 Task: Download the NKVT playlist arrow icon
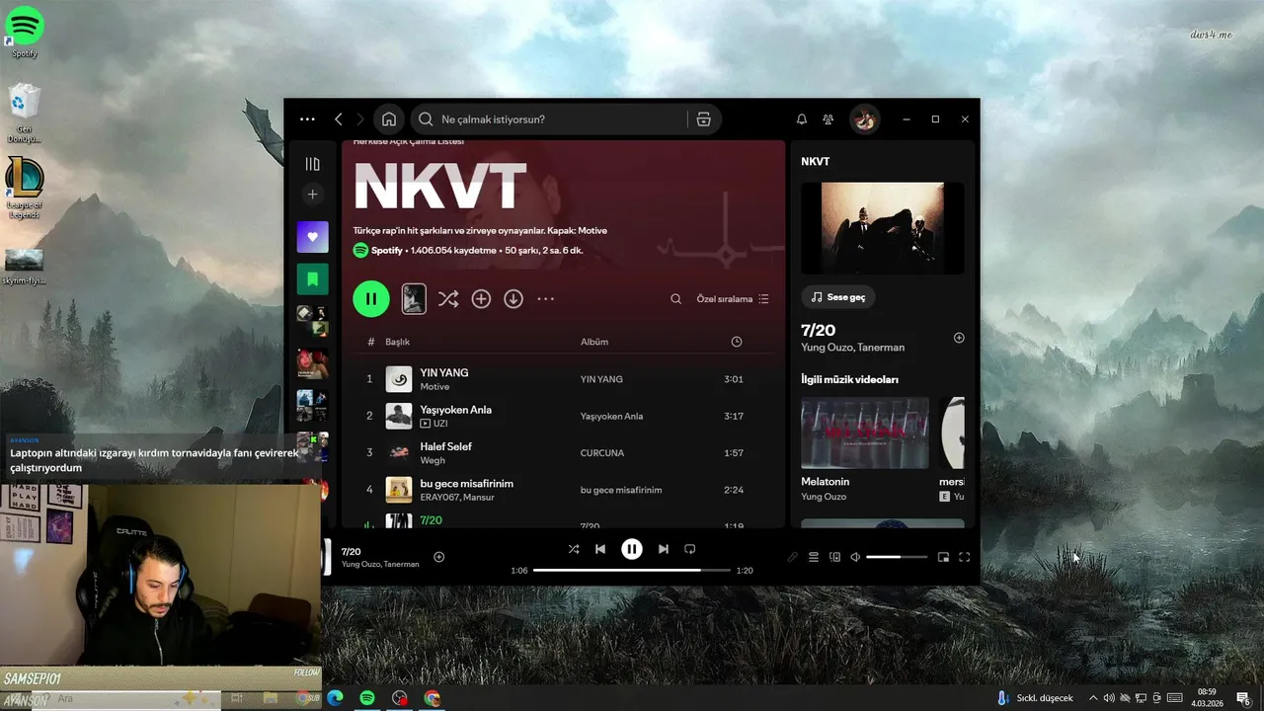pyautogui.click(x=513, y=298)
